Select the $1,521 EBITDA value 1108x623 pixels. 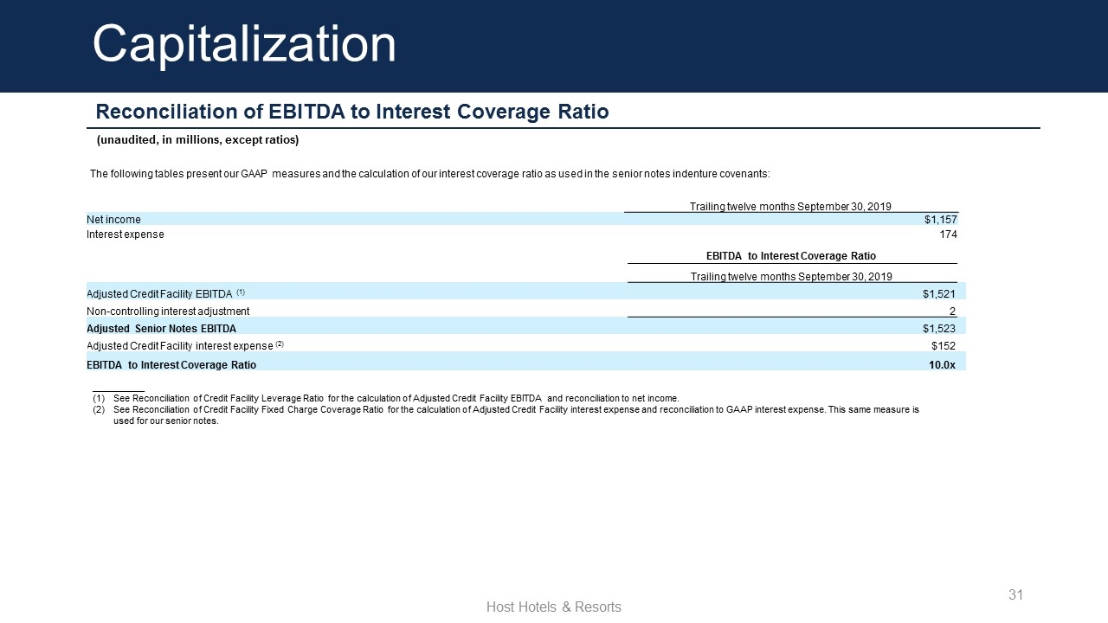[939, 294]
